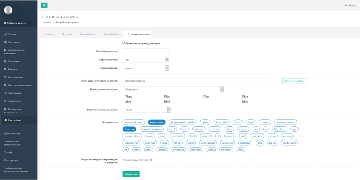The height and width of the screenshot is (180, 360).
Task: Select the Сумма без комиссии tag
Action: pos(151,129)
